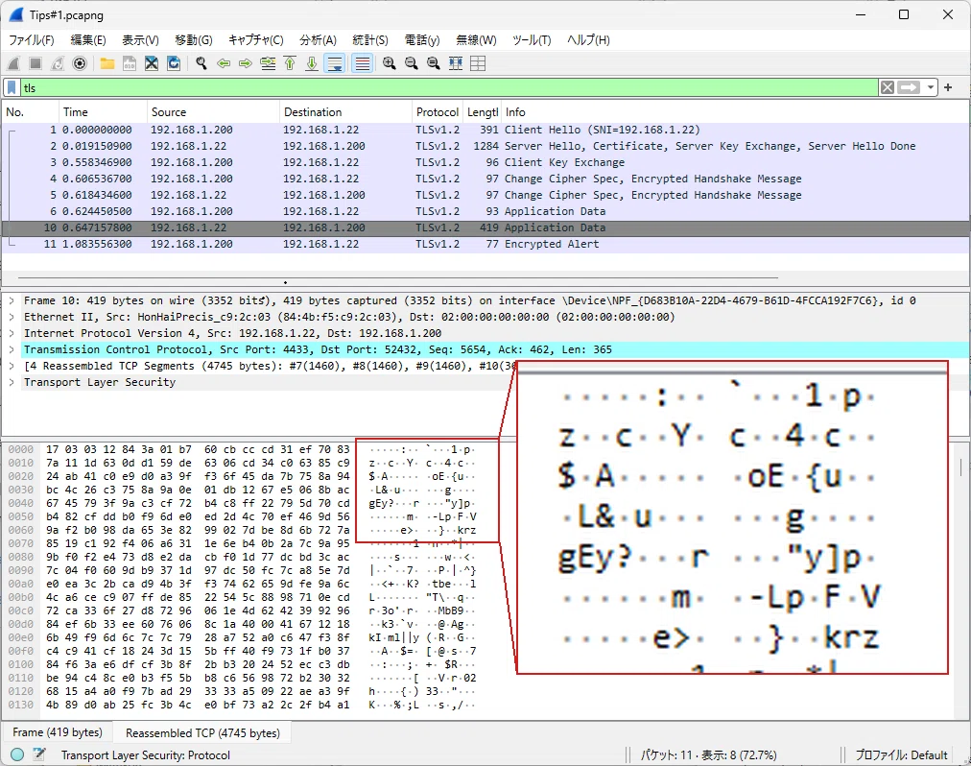The width and height of the screenshot is (971, 766).
Task: Expand Internet Protocol Version 4 node
Action: tap(12, 333)
